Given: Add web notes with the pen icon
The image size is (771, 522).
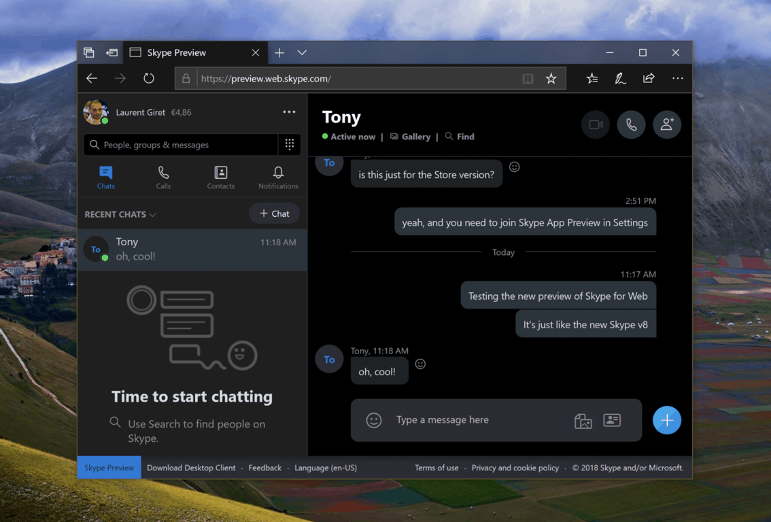Looking at the screenshot, I should [620, 78].
